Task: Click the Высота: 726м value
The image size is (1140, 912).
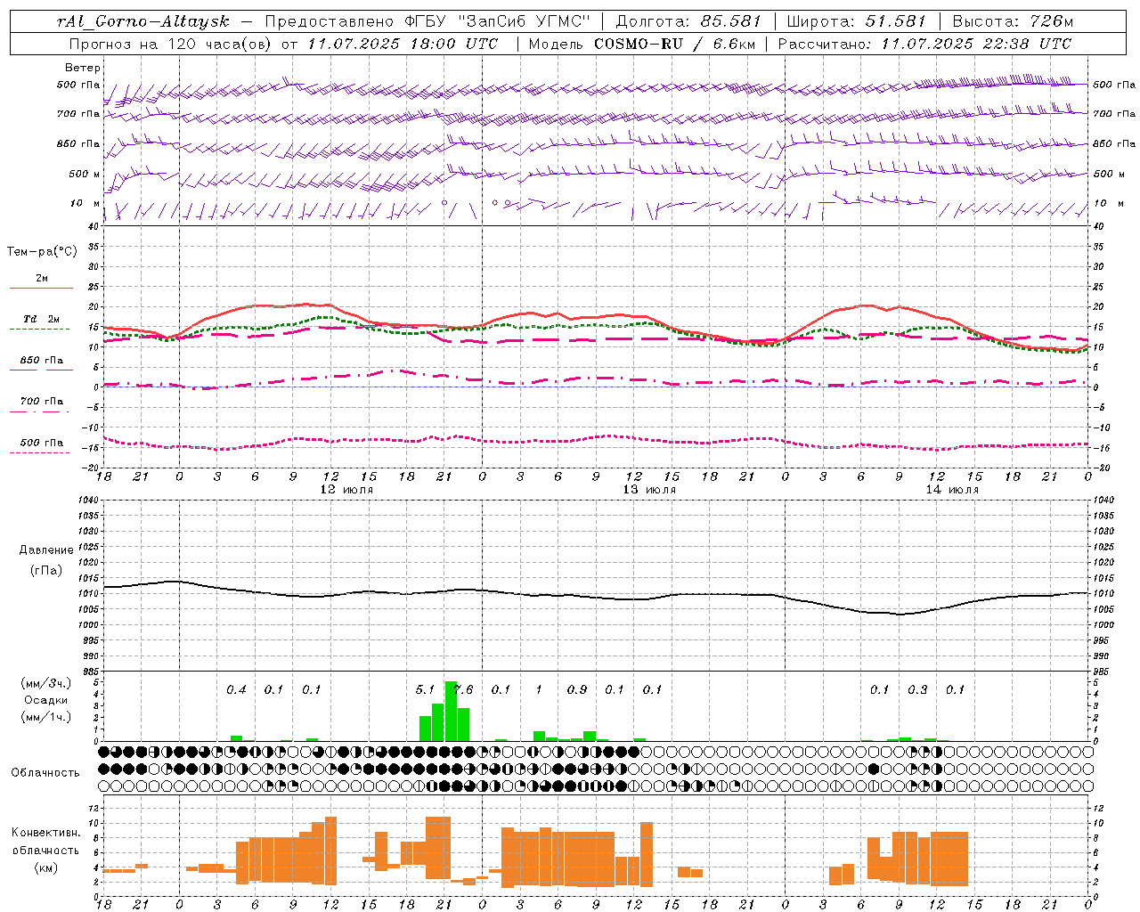Action: (x=1013, y=21)
